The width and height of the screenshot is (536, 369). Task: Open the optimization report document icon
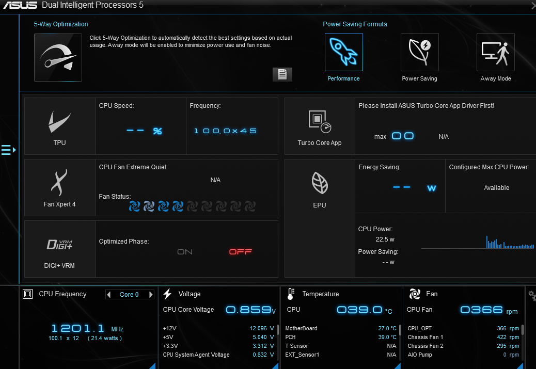coord(282,74)
